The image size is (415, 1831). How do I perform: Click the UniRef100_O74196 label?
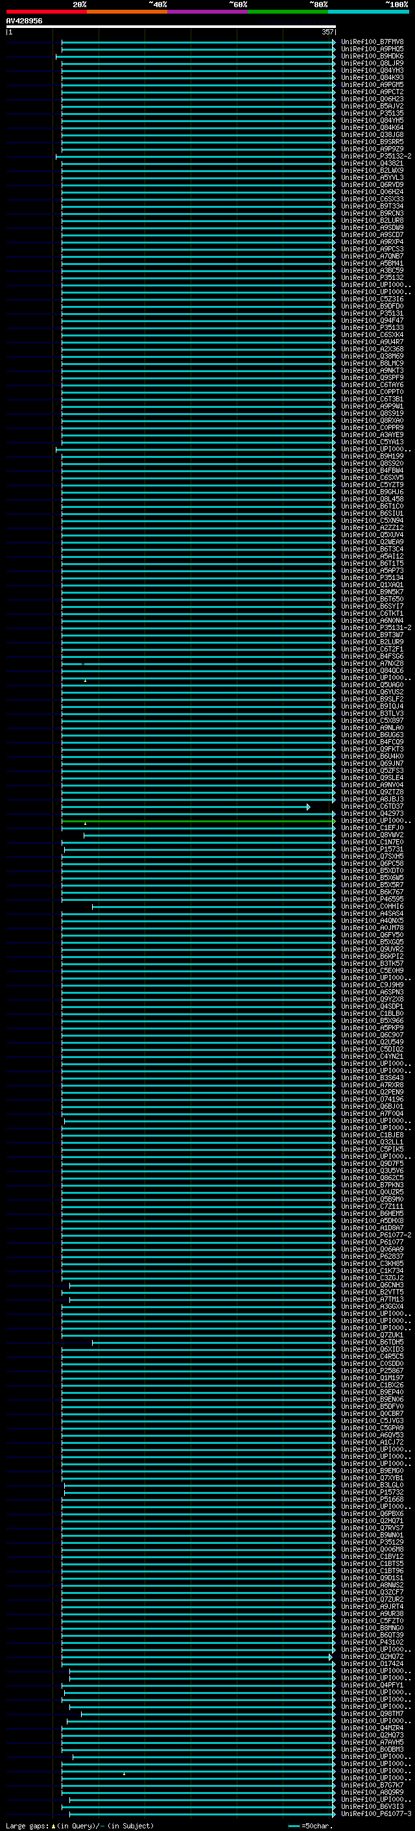(372, 1100)
